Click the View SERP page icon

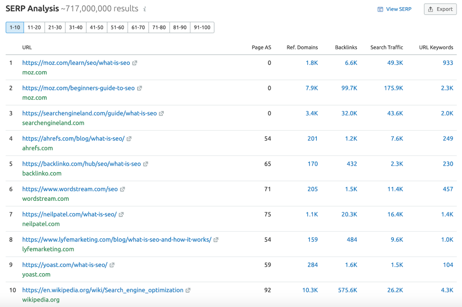pos(380,9)
